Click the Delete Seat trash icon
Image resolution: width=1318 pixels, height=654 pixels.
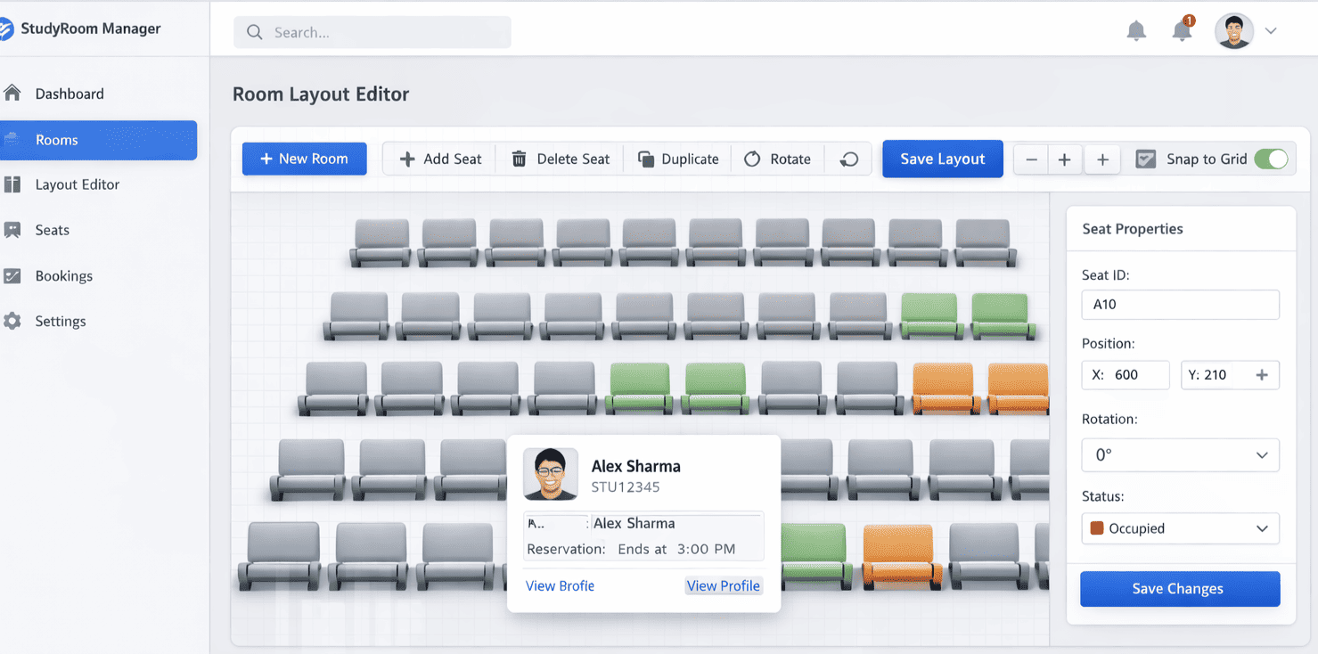click(519, 159)
